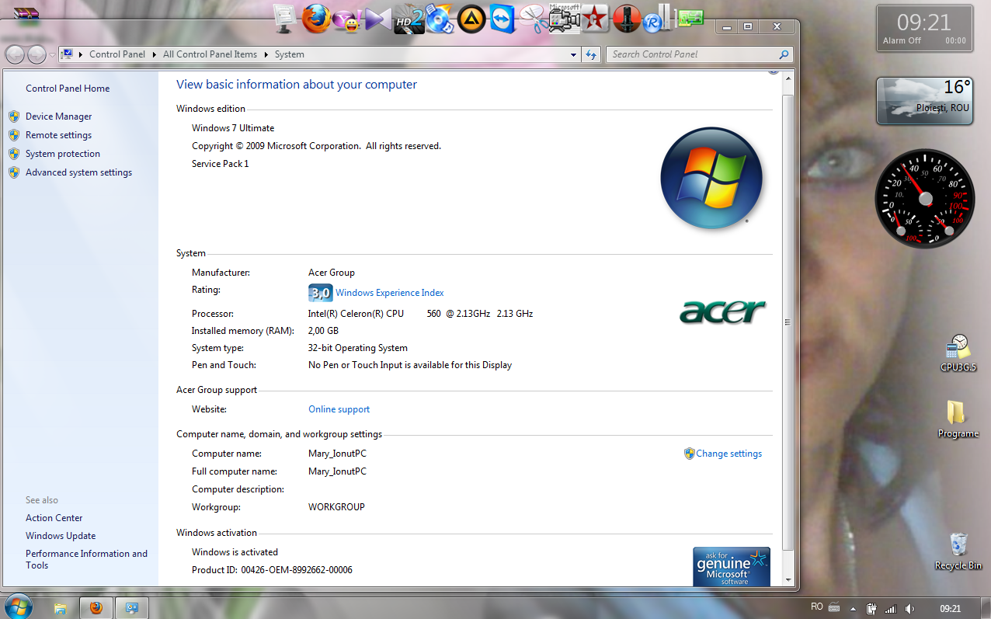Open Firefox from the top dock
The height and width of the screenshot is (619, 991).
click(315, 19)
